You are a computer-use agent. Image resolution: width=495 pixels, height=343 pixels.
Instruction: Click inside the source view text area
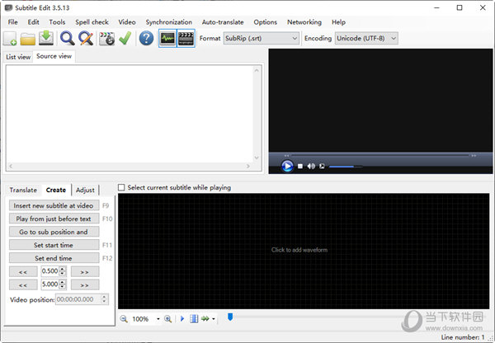click(130, 115)
